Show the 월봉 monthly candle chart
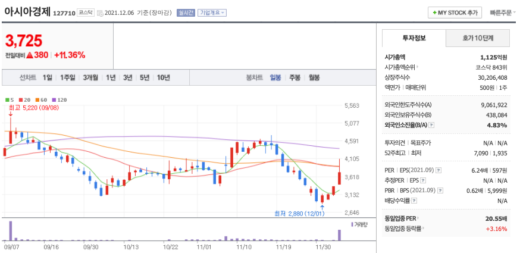Screen dimensions: 520x253 coord(314,78)
